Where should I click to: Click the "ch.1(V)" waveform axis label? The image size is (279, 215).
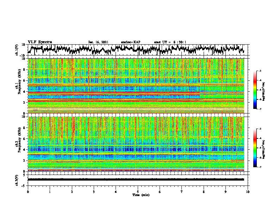(x=17, y=50)
